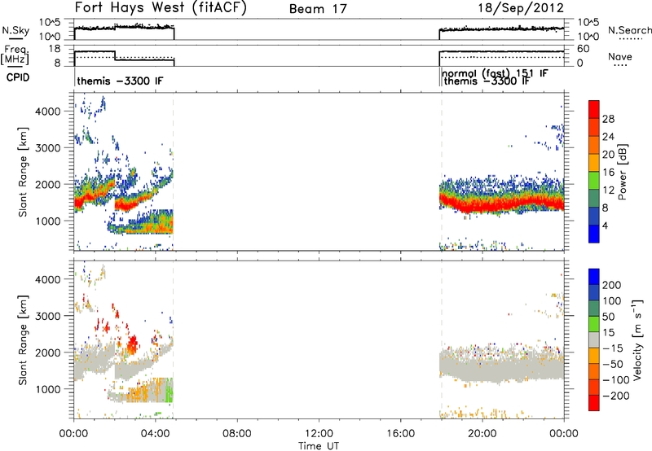The width and height of the screenshot is (652, 451).
Task: Click the 'Nave' legend label
Action: pyautogui.click(x=620, y=57)
